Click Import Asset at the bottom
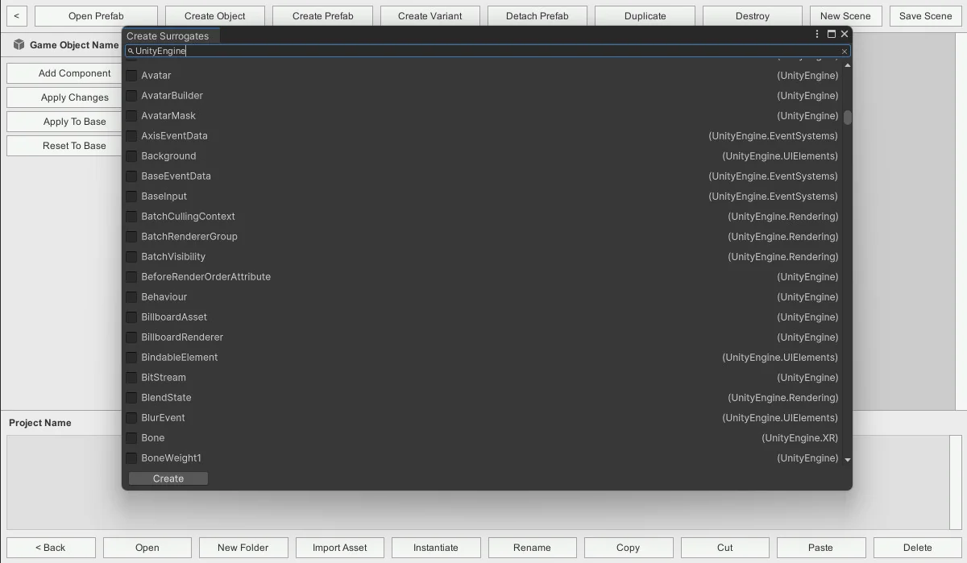This screenshot has width=967, height=563. (339, 547)
